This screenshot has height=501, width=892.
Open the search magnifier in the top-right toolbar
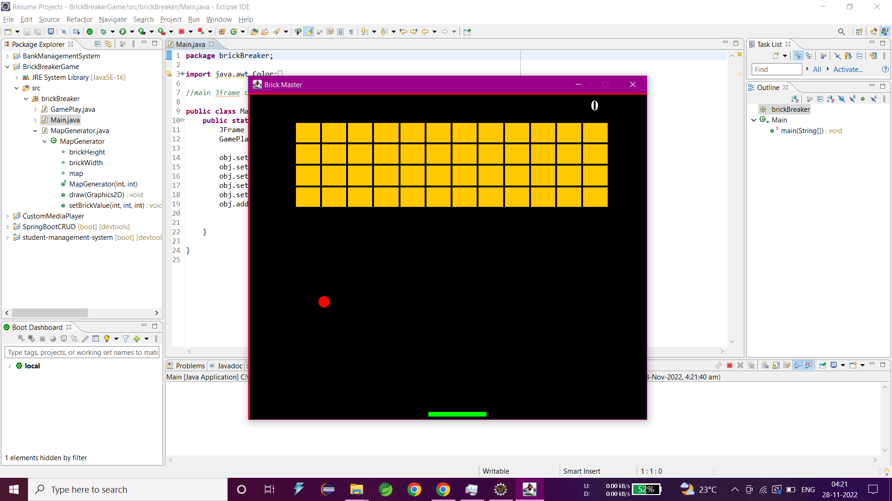point(841,32)
